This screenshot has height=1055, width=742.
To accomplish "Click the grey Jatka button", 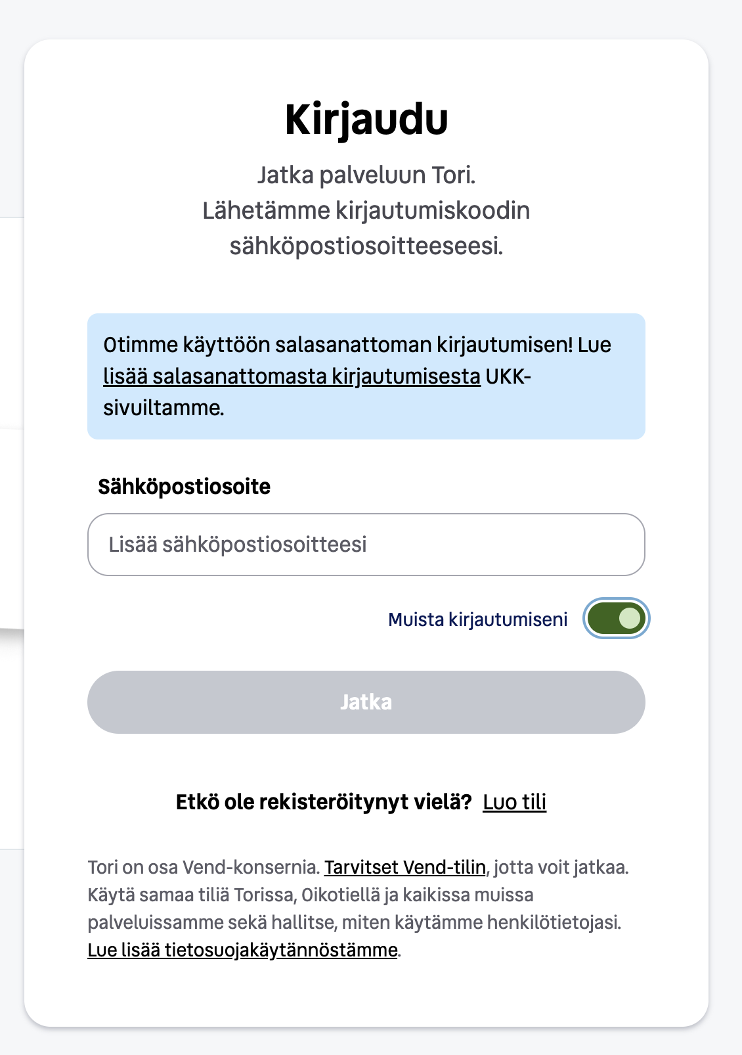I will [x=366, y=702].
